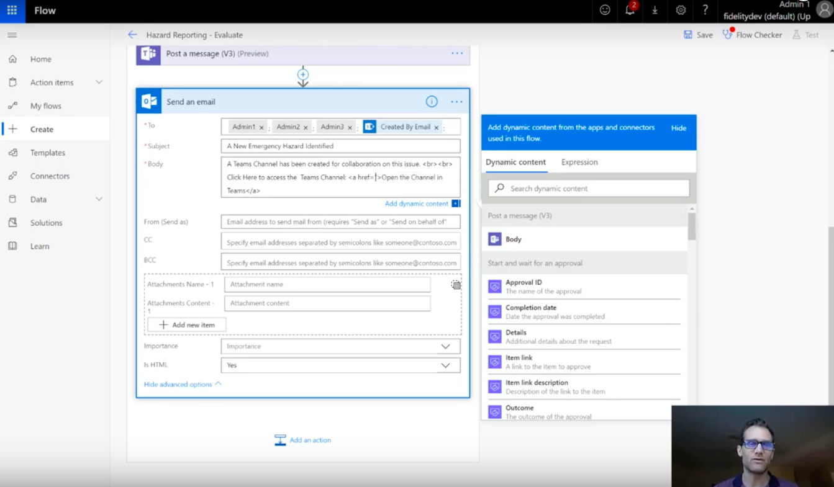Click the email Body text area
The height and width of the screenshot is (487, 834).
point(341,177)
